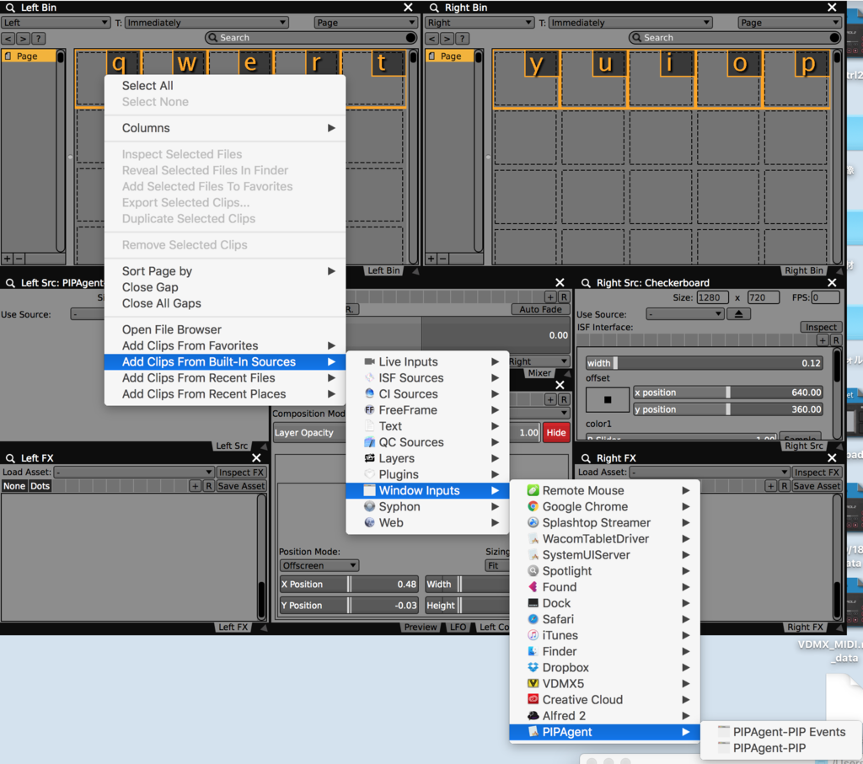Click Left Bin next page arrow button
Image resolution: width=863 pixels, height=764 pixels.
click(x=23, y=39)
